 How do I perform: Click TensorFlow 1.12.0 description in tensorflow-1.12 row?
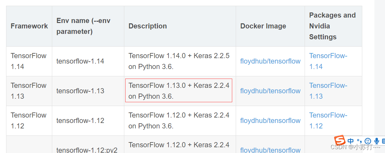179,120
